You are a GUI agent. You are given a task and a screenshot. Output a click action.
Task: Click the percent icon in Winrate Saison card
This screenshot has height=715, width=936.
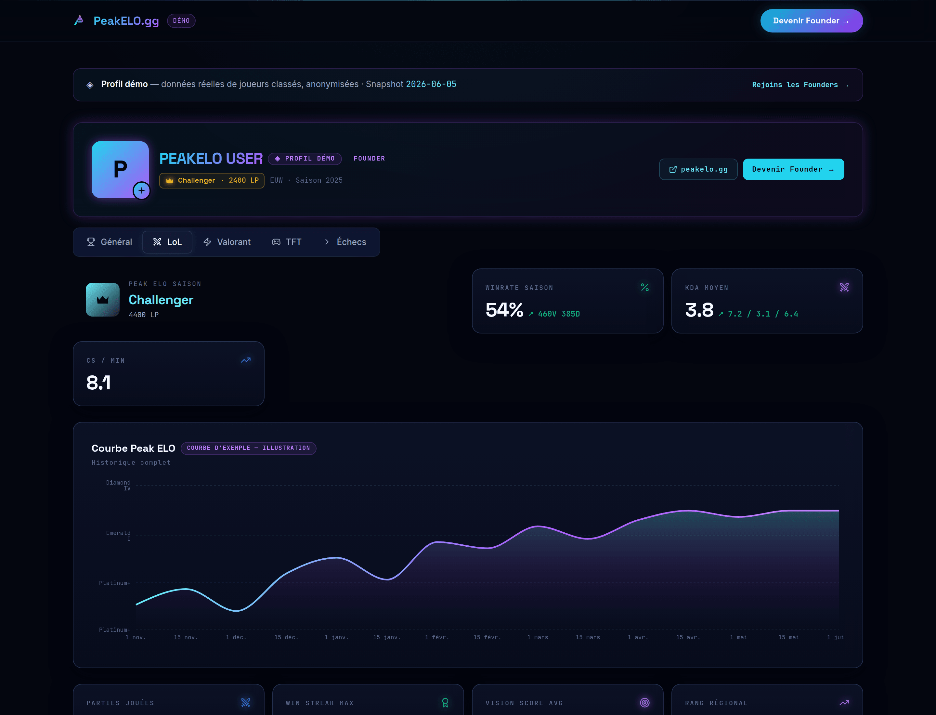coord(644,288)
